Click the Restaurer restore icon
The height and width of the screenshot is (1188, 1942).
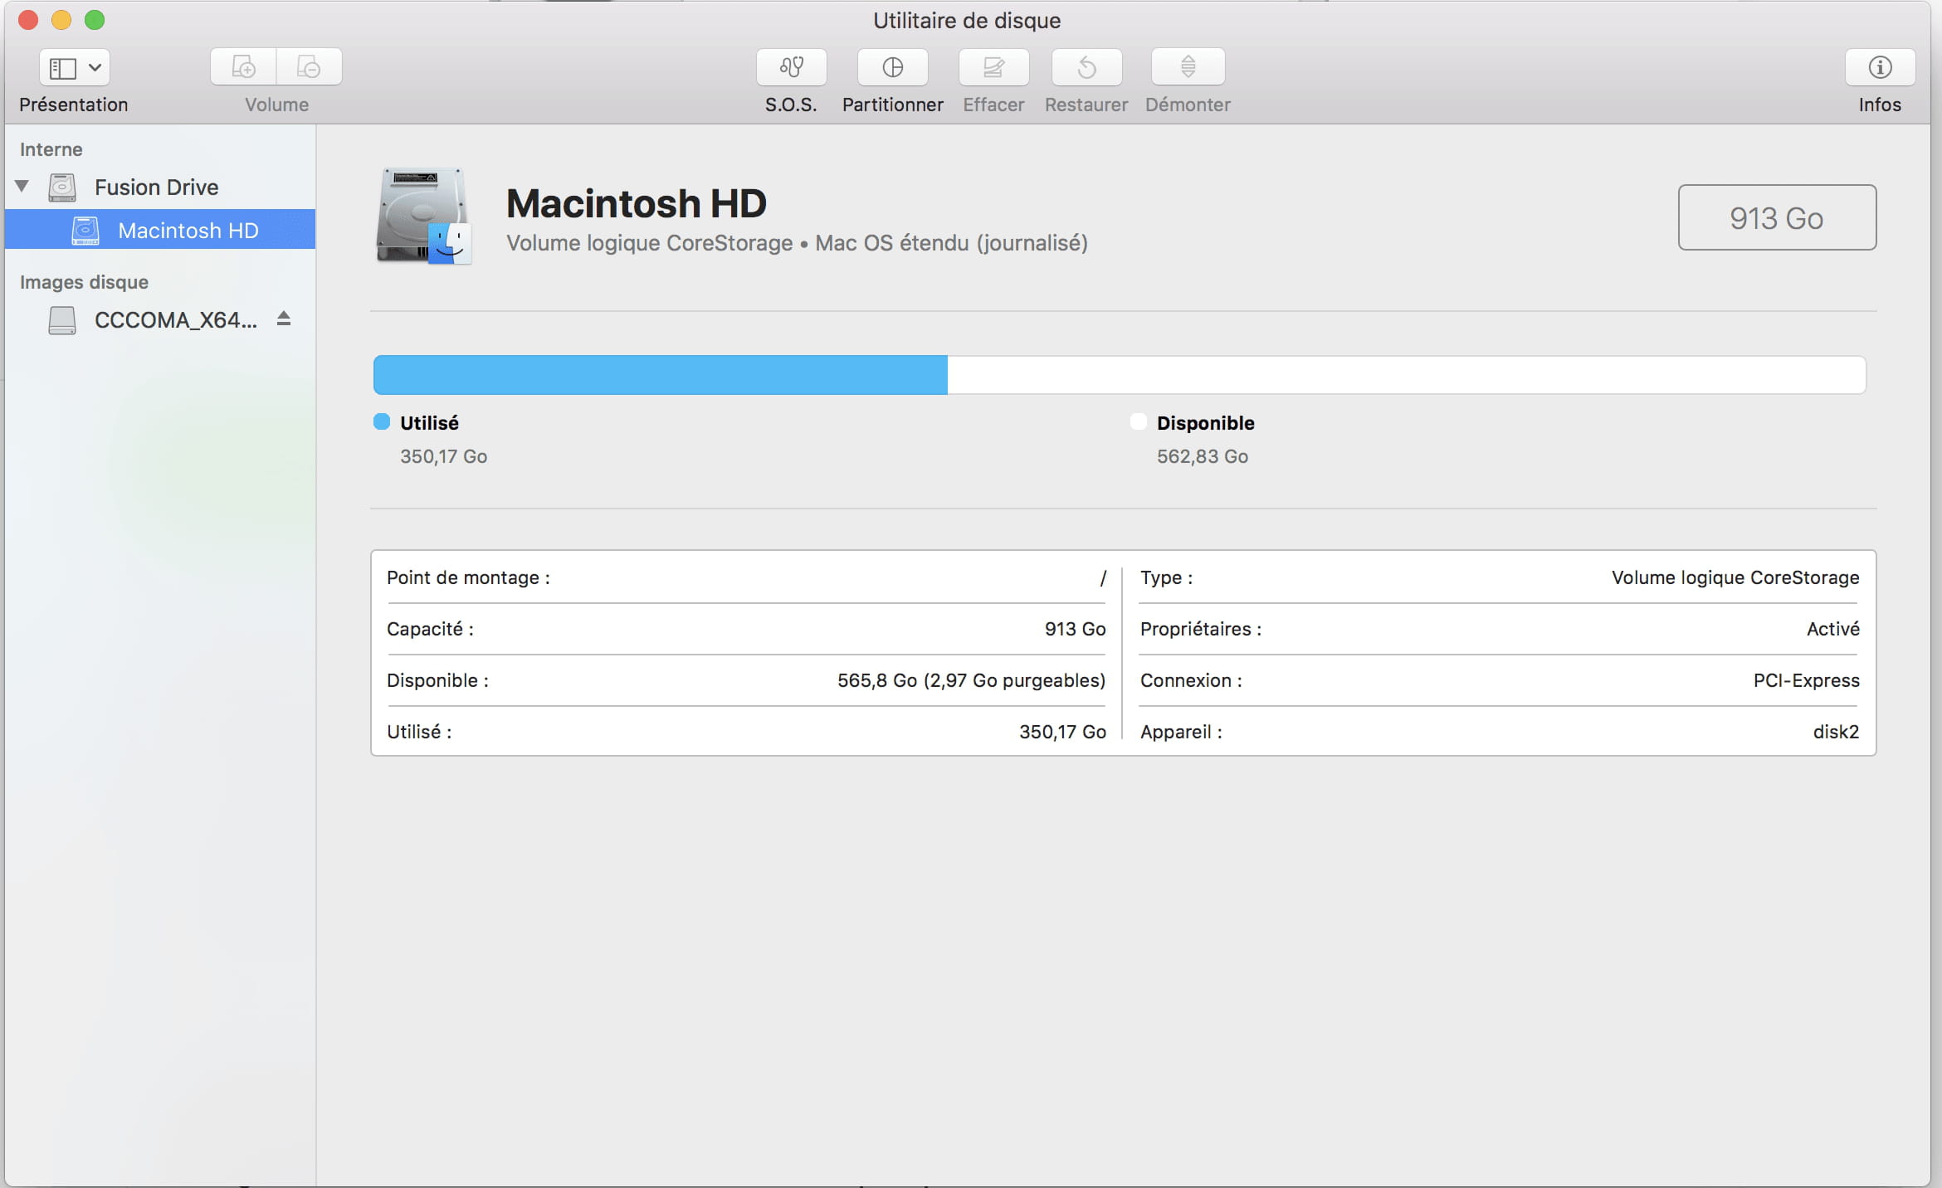(x=1086, y=67)
